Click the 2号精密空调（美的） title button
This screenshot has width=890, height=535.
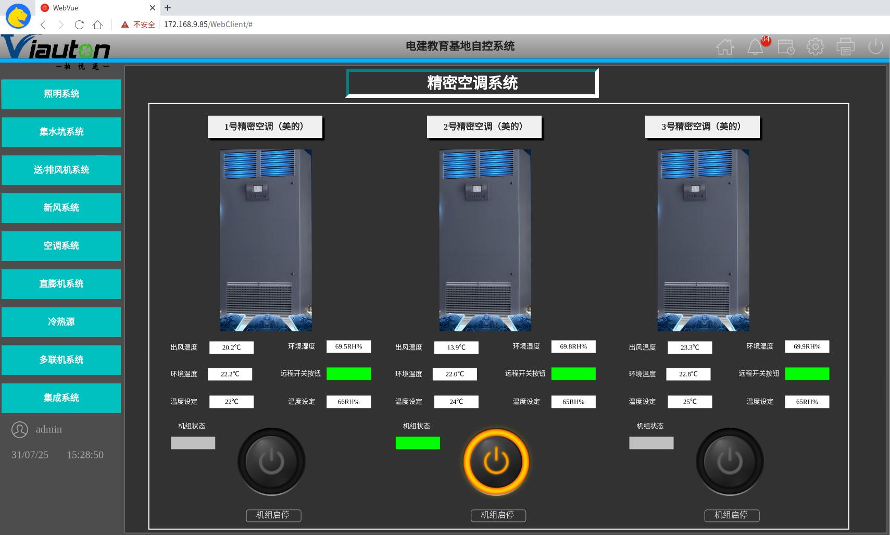(x=484, y=127)
